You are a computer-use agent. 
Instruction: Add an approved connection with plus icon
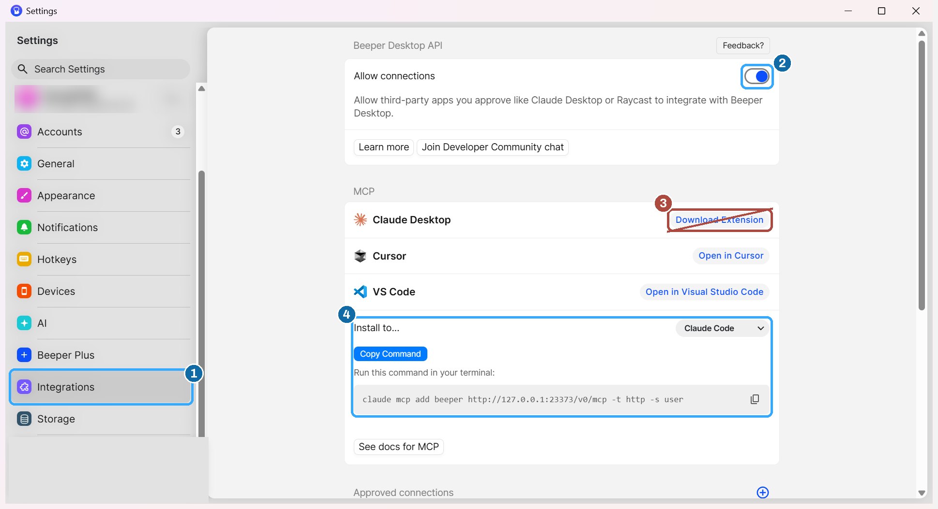(x=763, y=492)
